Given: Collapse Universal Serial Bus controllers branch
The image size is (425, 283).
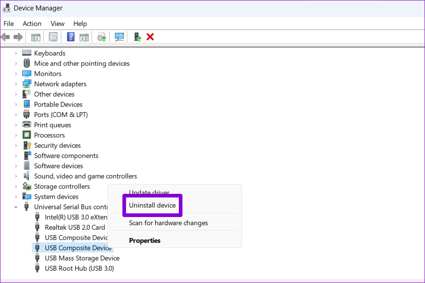Looking at the screenshot, I should [16, 207].
